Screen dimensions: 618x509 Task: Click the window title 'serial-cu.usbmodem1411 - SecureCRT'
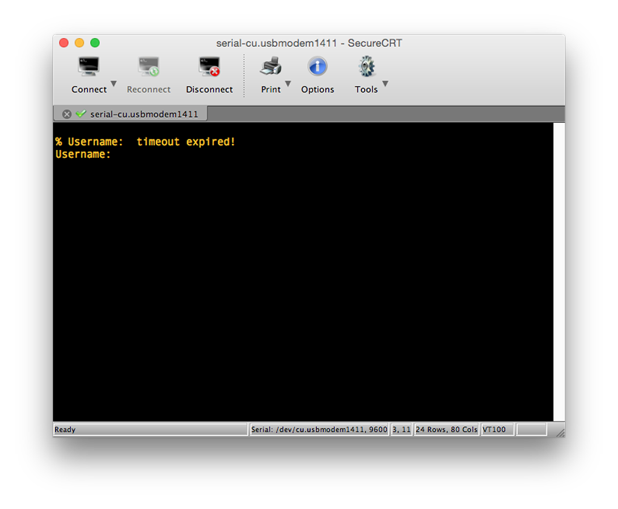pos(309,43)
